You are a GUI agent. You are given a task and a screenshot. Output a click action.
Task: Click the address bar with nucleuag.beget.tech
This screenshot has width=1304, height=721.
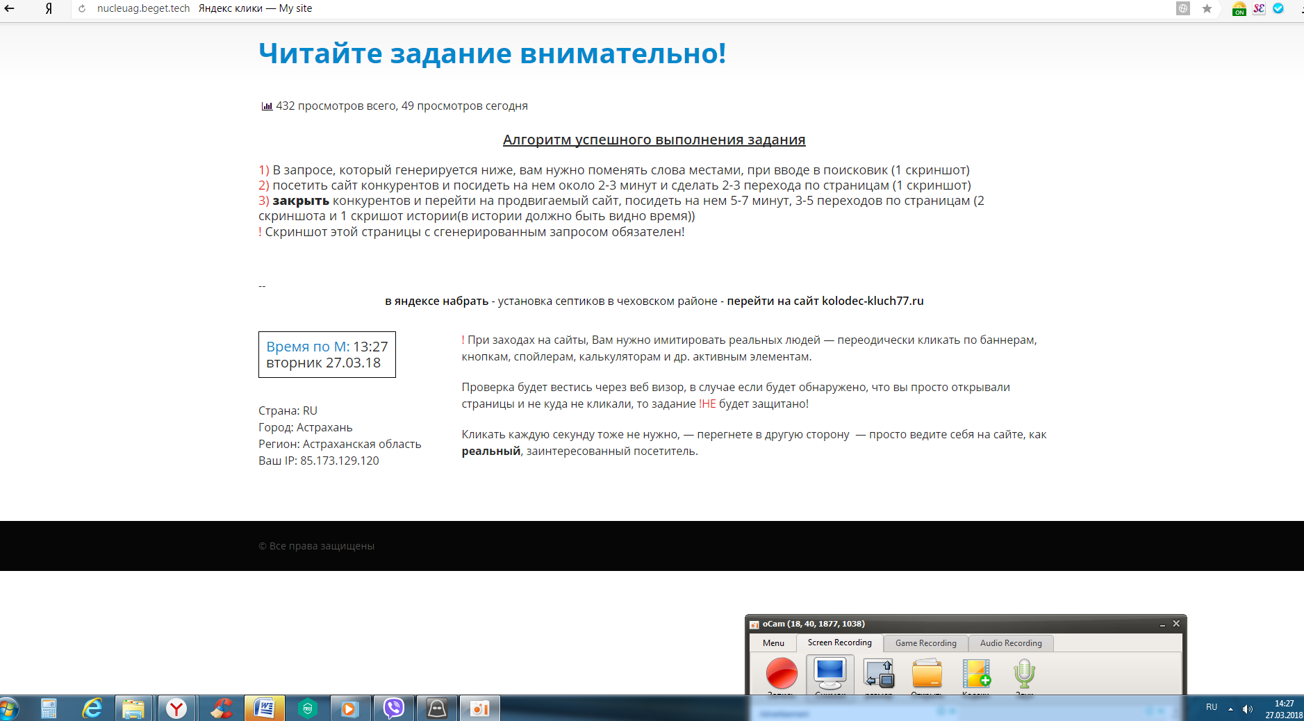point(143,8)
